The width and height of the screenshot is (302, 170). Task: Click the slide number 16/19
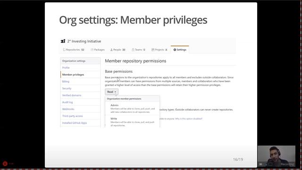click(238, 160)
